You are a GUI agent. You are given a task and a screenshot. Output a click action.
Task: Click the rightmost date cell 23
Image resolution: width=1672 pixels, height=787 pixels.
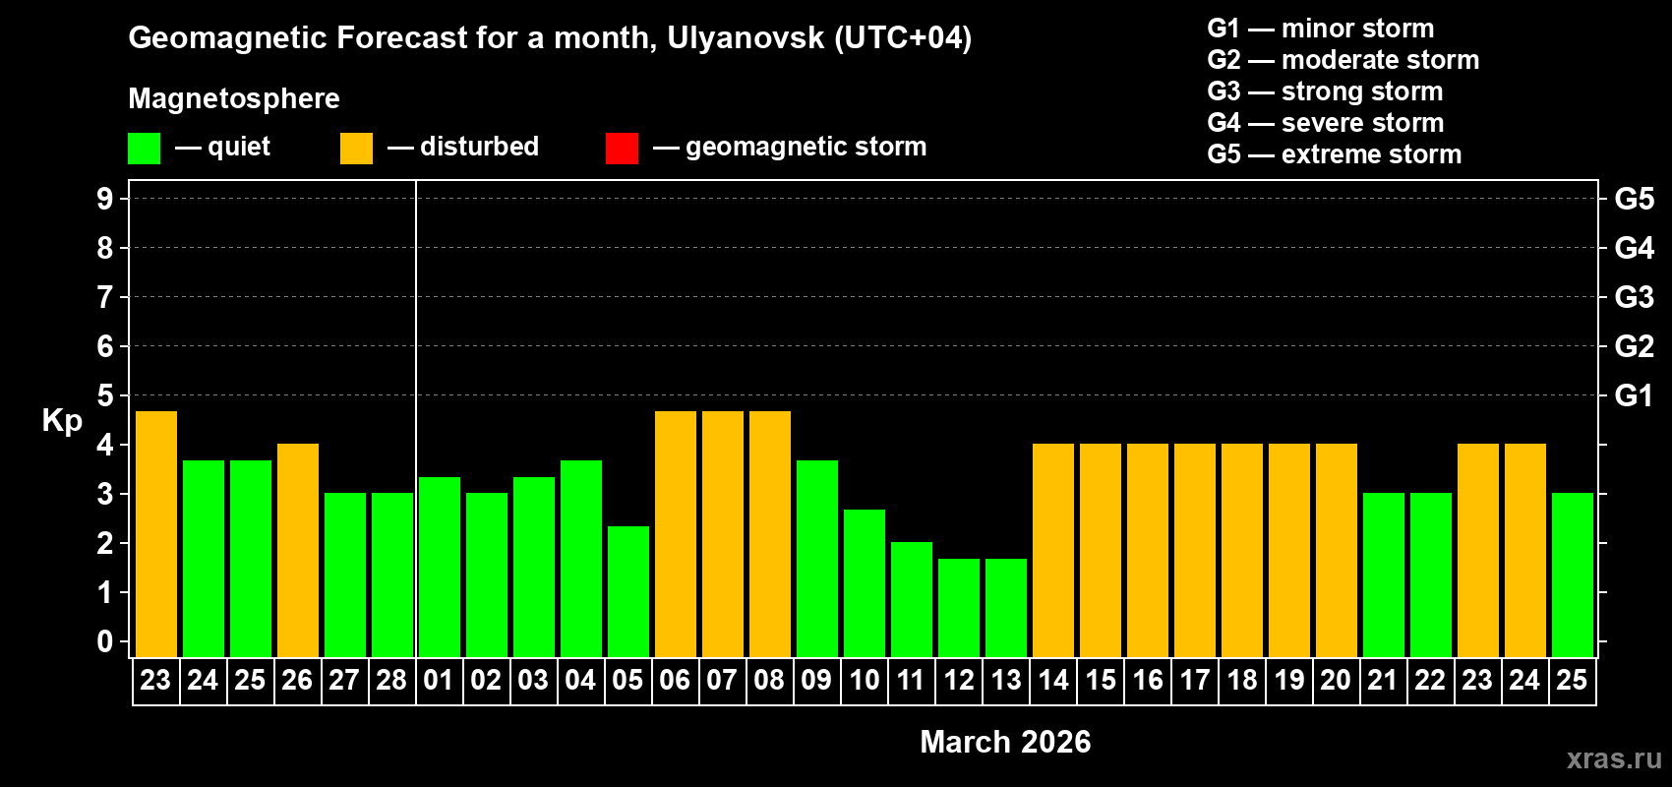1477,681
